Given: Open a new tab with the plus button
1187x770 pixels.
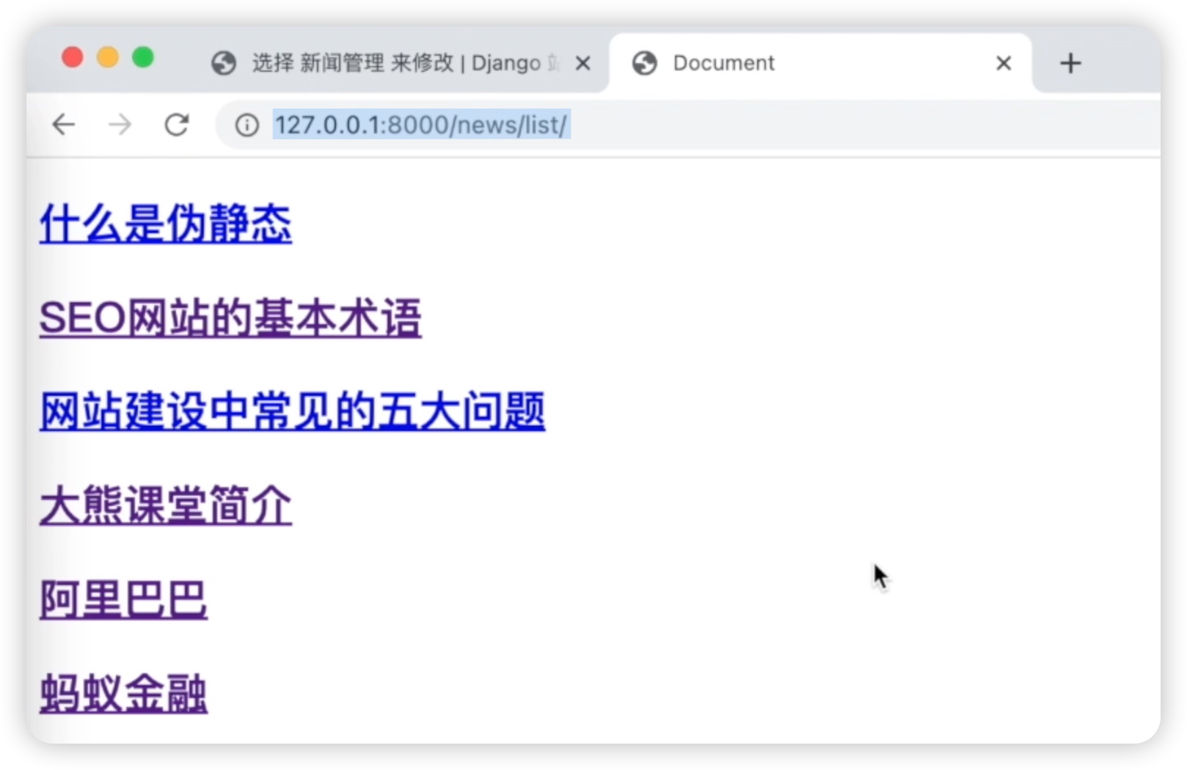Looking at the screenshot, I should [x=1070, y=63].
